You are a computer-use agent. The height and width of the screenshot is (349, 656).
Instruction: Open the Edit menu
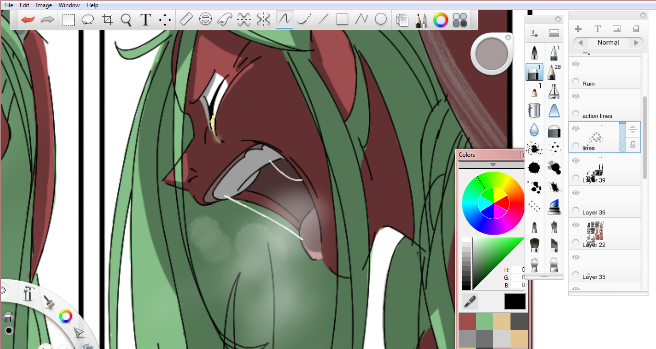[24, 5]
